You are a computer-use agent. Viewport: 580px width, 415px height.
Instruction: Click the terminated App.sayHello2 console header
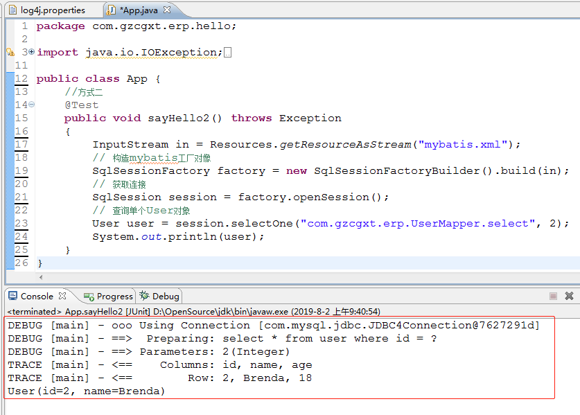[x=193, y=312]
